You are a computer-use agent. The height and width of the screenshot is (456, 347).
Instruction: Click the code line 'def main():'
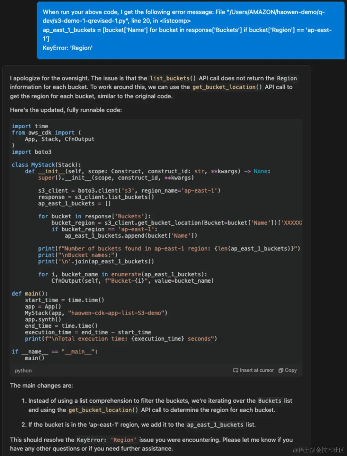point(30,293)
